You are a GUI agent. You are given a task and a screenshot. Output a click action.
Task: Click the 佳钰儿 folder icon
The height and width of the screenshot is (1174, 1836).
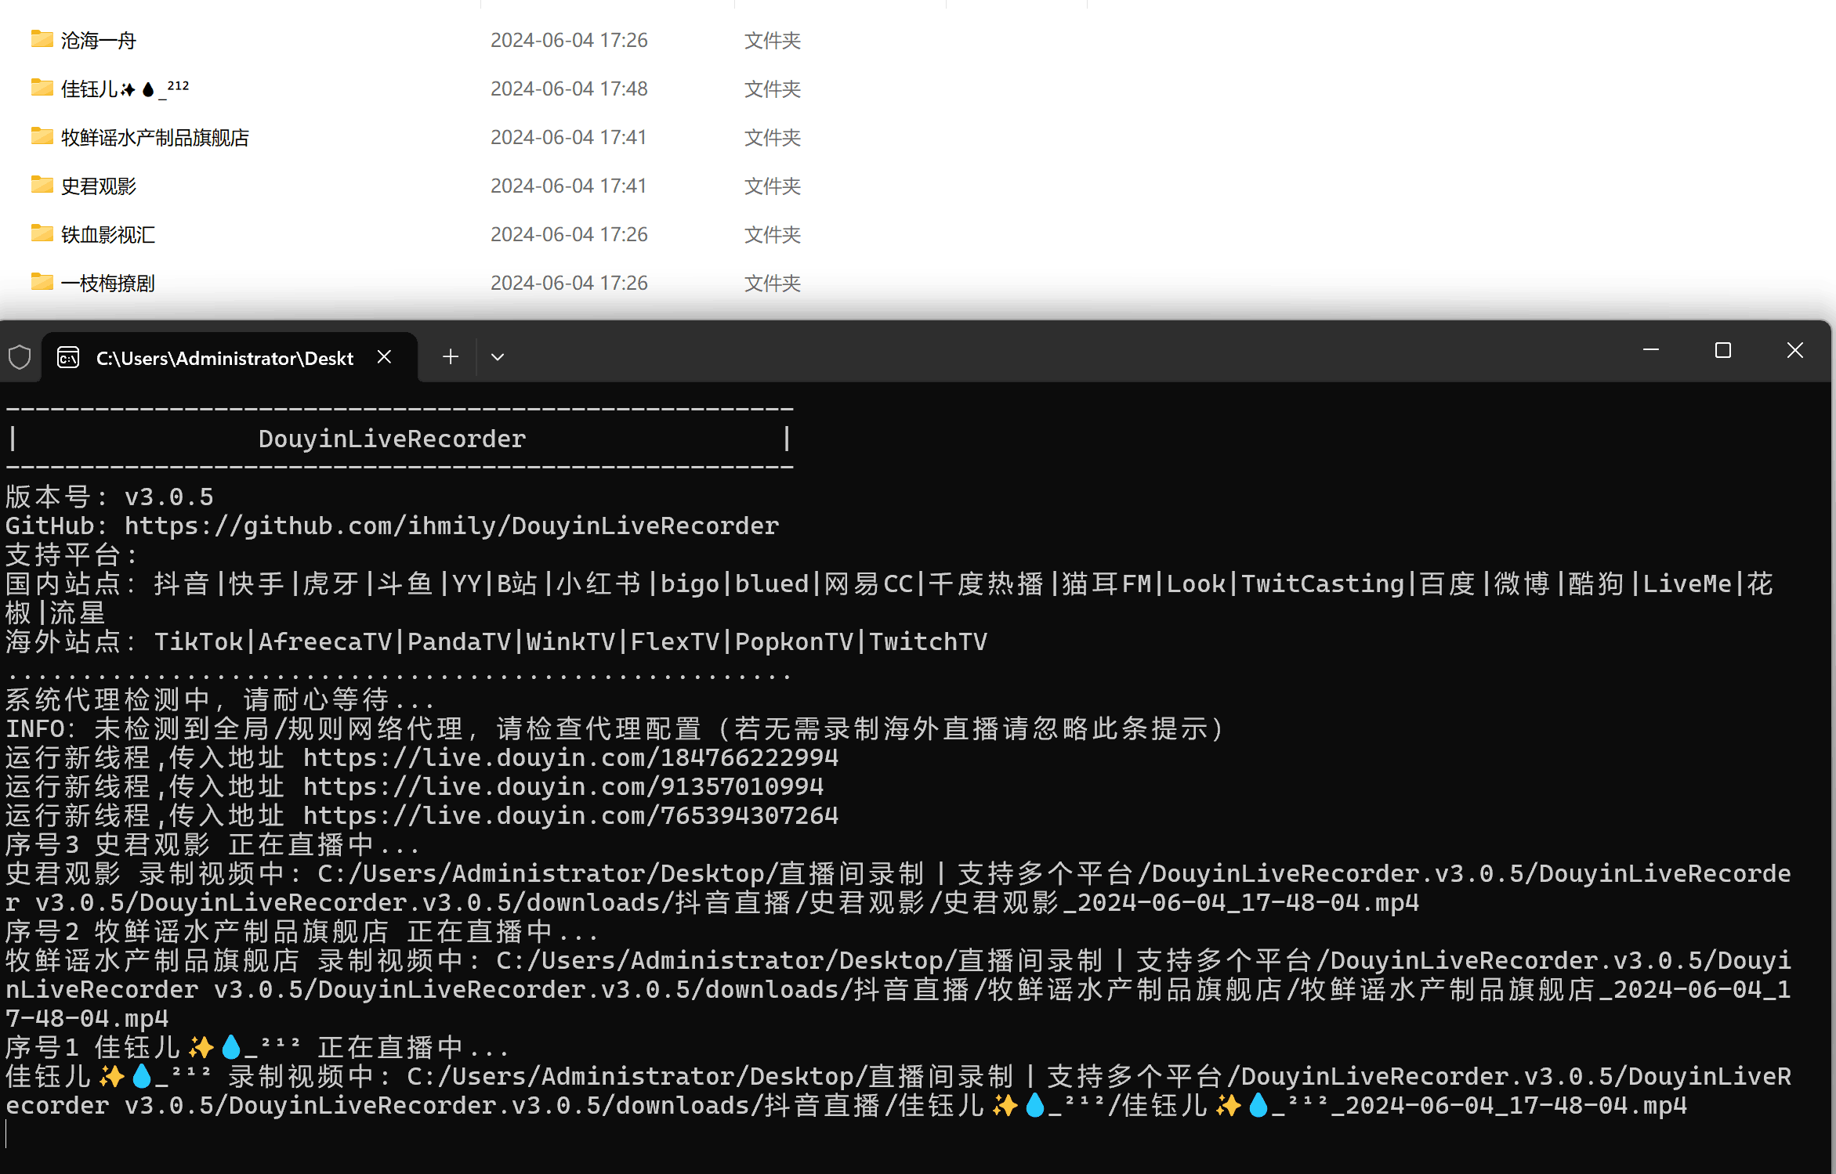[x=42, y=88]
